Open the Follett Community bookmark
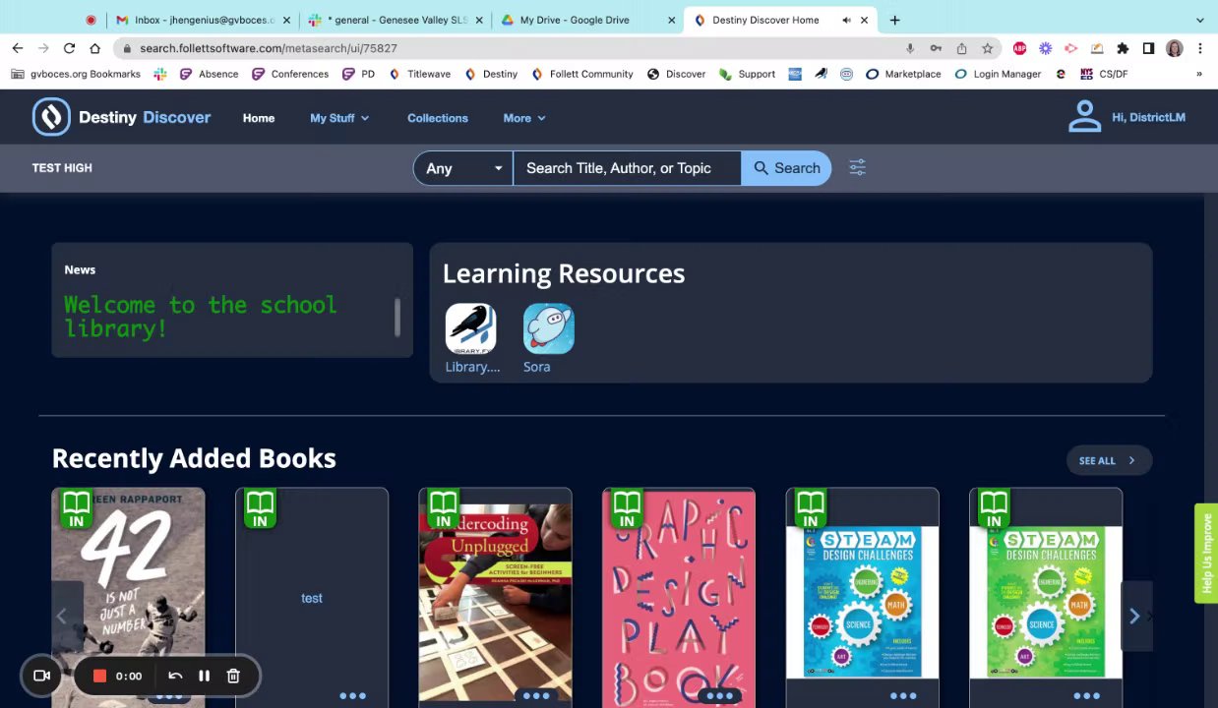 pyautogui.click(x=582, y=74)
